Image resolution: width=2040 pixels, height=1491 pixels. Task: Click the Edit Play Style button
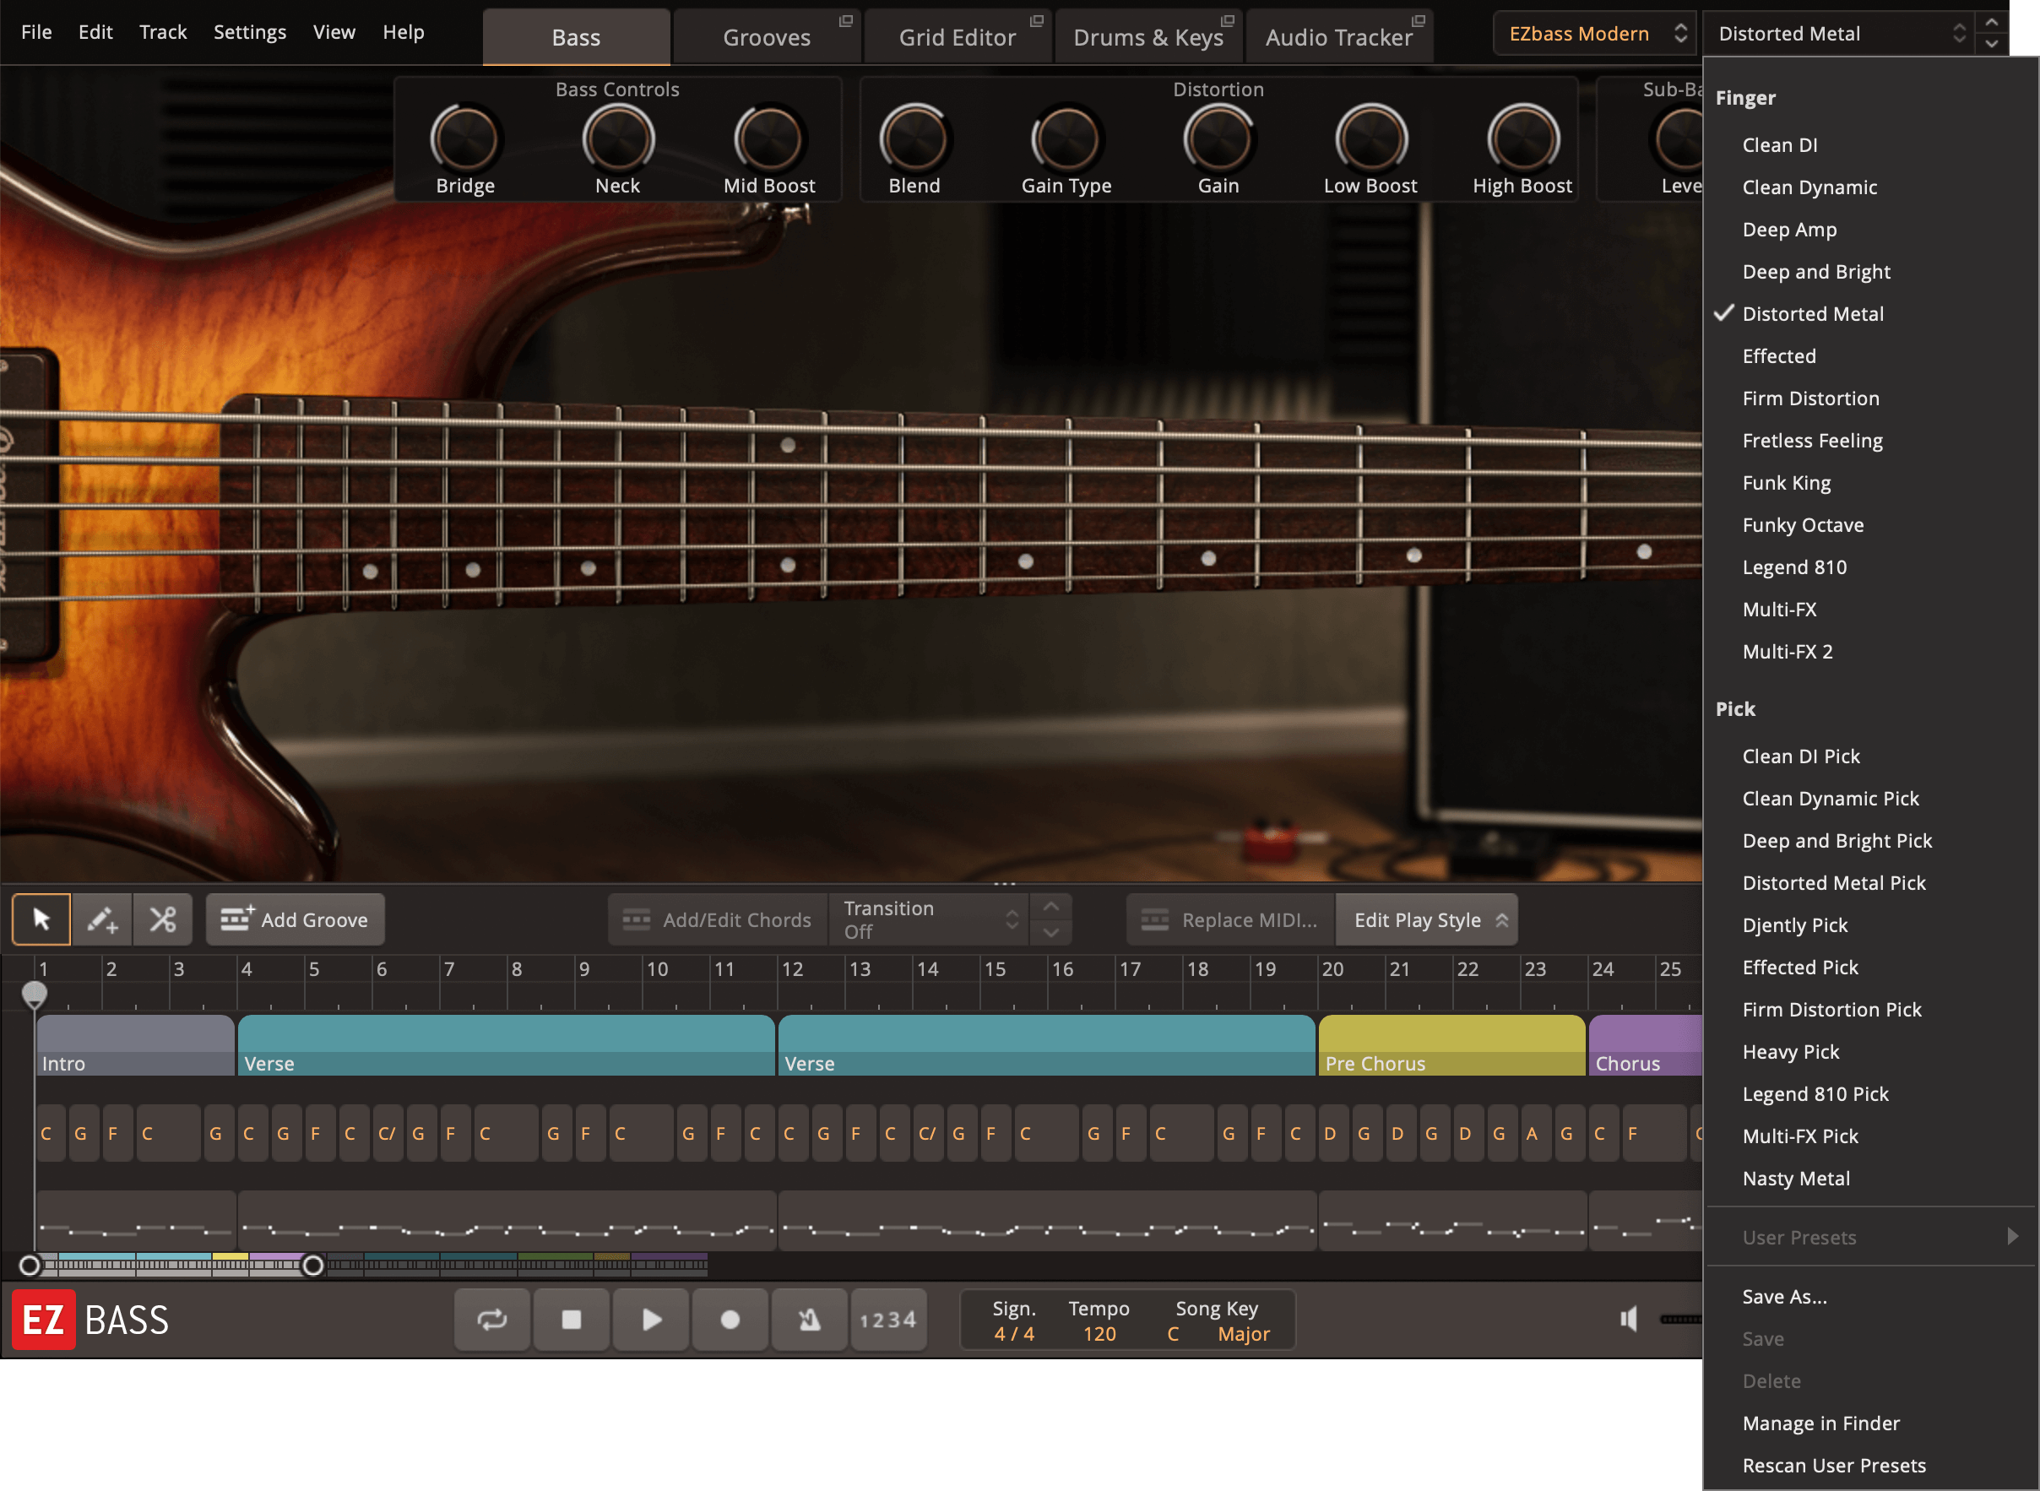pos(1426,919)
